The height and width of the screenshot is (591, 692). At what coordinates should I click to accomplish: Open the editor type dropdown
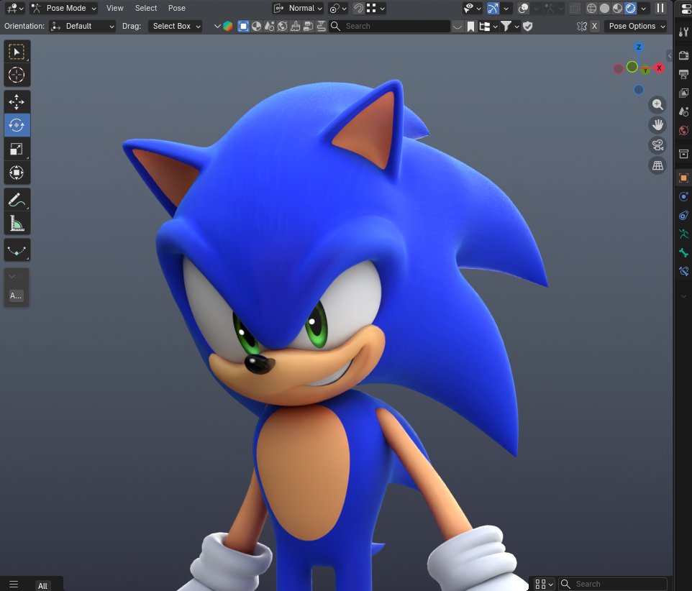15,8
